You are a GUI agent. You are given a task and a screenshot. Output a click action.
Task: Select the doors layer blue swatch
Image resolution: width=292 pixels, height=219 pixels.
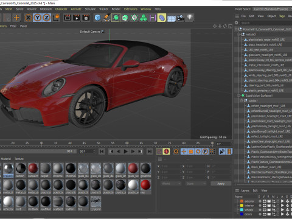pos(242,214)
